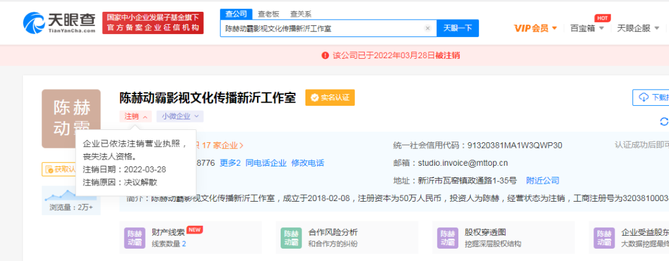Viewport: 669px width, 261px height.
Task: Open 同电话企业 link
Action: coord(266,163)
